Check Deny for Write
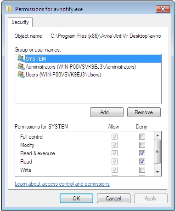Image resolution: width=175 pixels, height=211 pixels. (142, 170)
